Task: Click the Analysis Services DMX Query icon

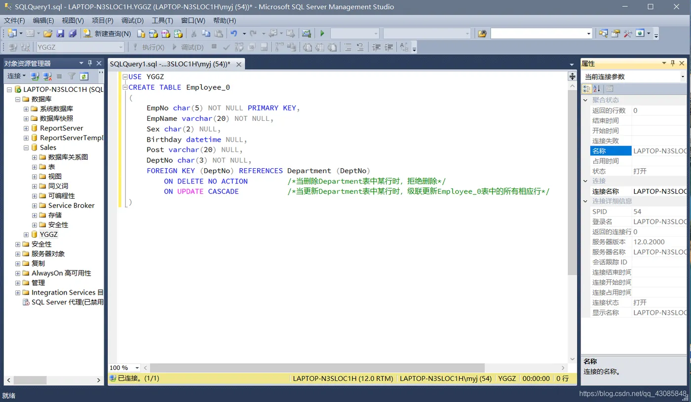Action: point(166,34)
